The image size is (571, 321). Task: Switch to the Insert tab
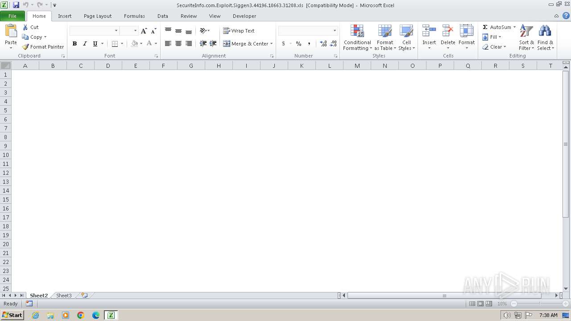pos(65,16)
